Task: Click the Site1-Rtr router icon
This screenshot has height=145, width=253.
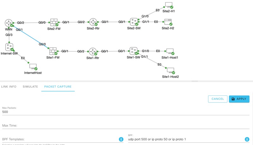Action: [x=93, y=51]
